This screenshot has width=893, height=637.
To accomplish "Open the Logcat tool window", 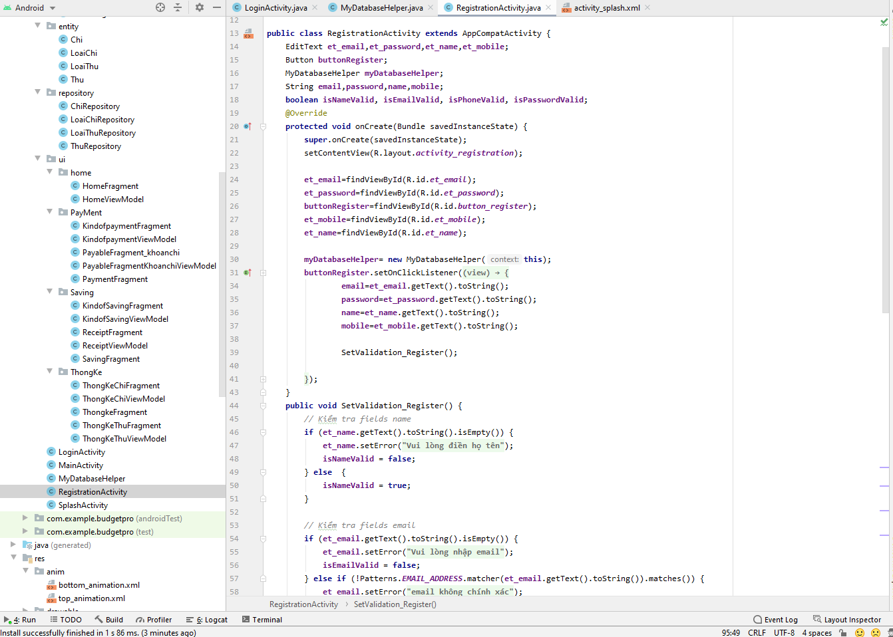I will tap(207, 620).
